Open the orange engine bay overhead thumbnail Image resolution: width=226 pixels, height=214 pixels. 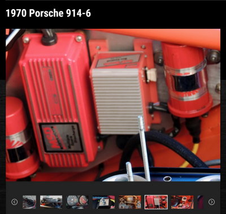click(130, 202)
